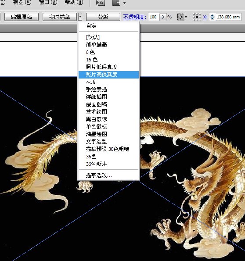Click the 编辑原稿 button
This screenshot has height=261, width=245.
22,17
